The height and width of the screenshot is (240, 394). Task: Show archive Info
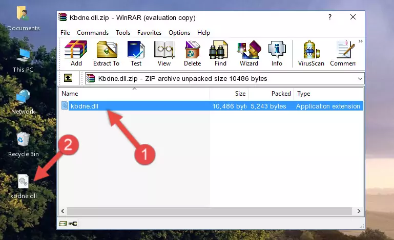point(277,53)
